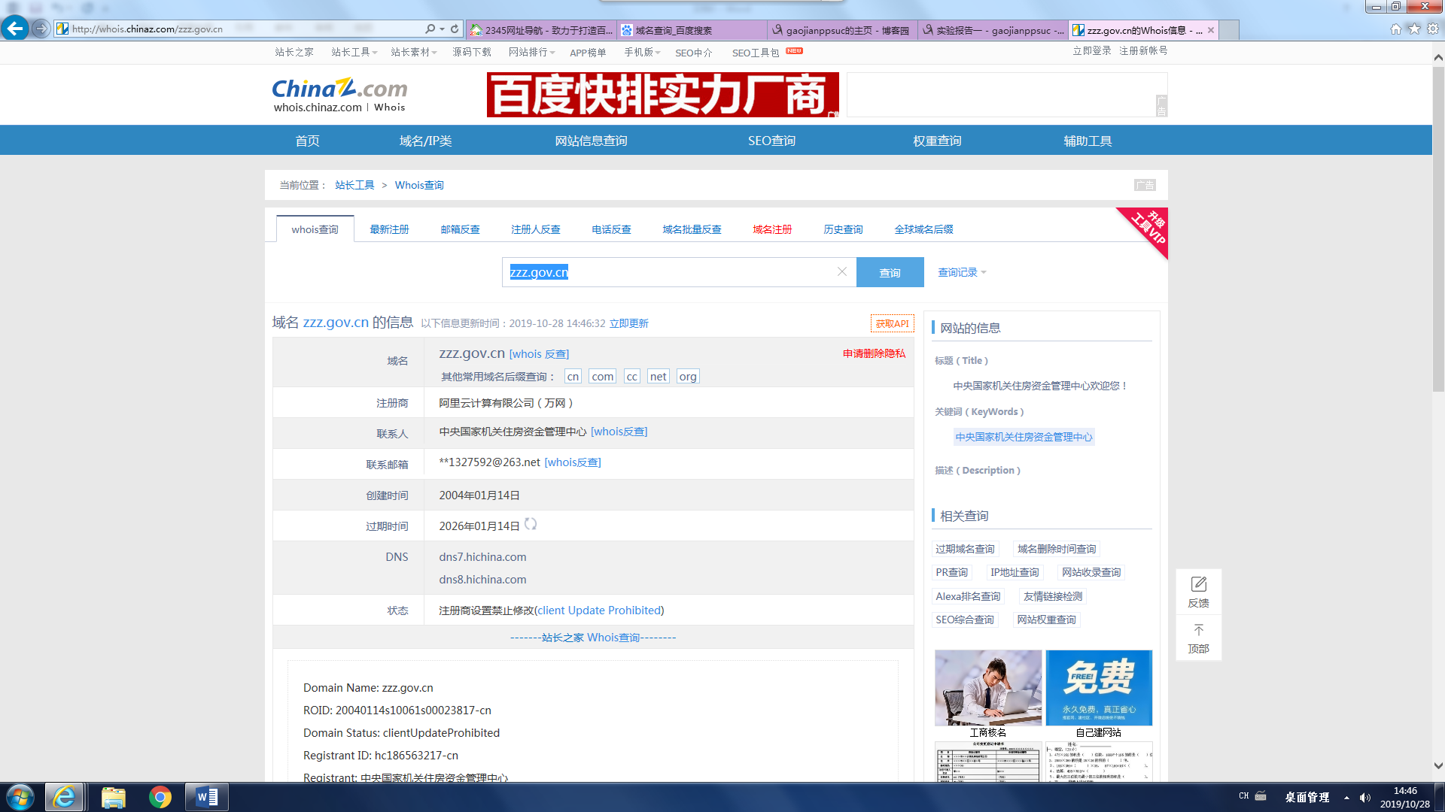Expand the 查询记录 history dropdown
This screenshot has height=812, width=1445.
962,272
